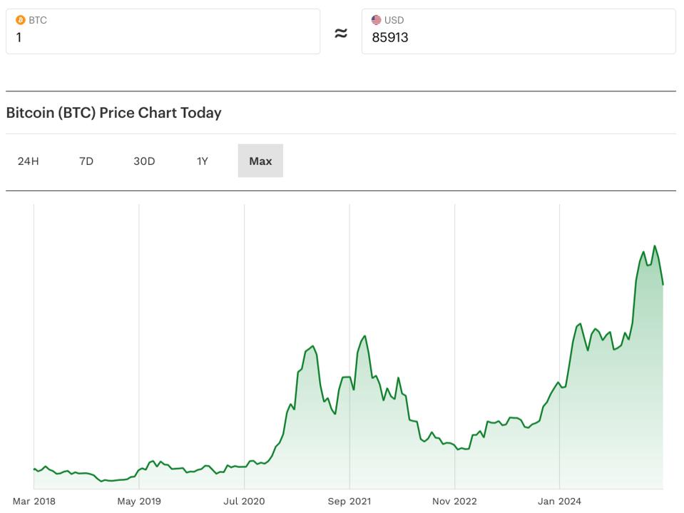Click the chart's highest price peak

tap(655, 246)
